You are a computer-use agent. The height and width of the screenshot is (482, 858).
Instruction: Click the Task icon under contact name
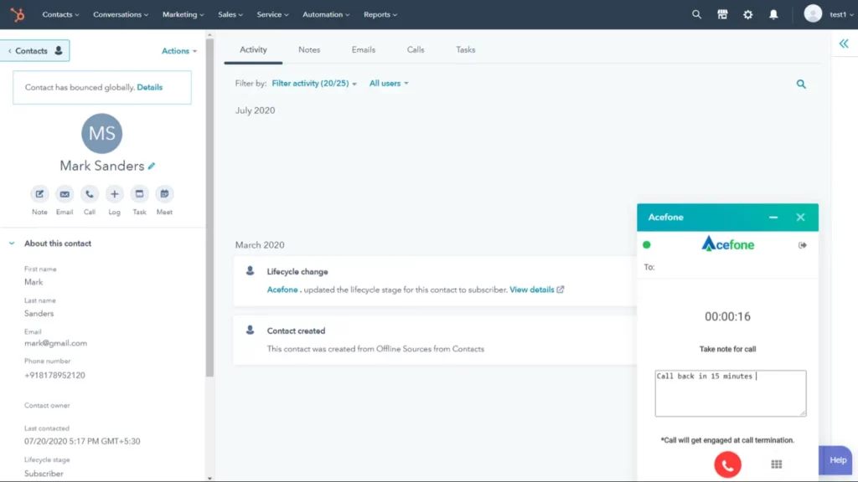(140, 194)
